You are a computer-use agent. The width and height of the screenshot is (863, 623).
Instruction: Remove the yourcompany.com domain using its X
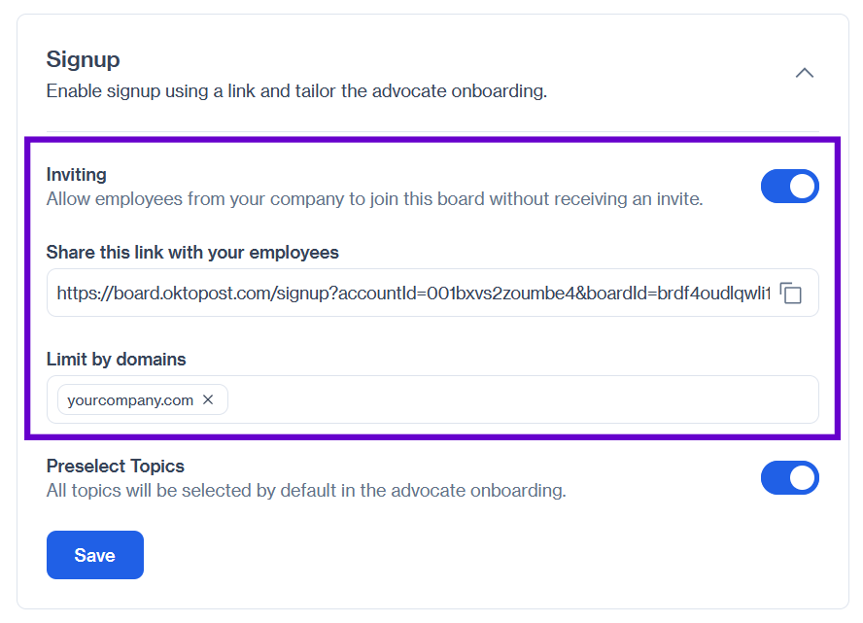[x=208, y=399]
